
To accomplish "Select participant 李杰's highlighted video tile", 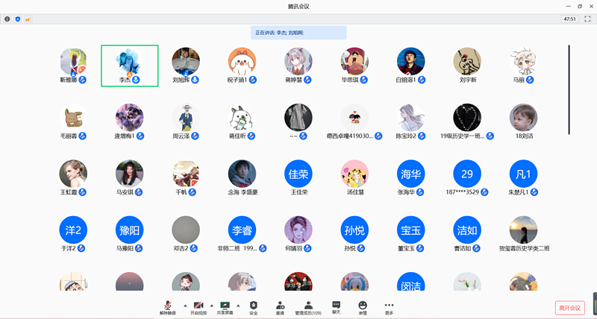I will [x=129, y=66].
